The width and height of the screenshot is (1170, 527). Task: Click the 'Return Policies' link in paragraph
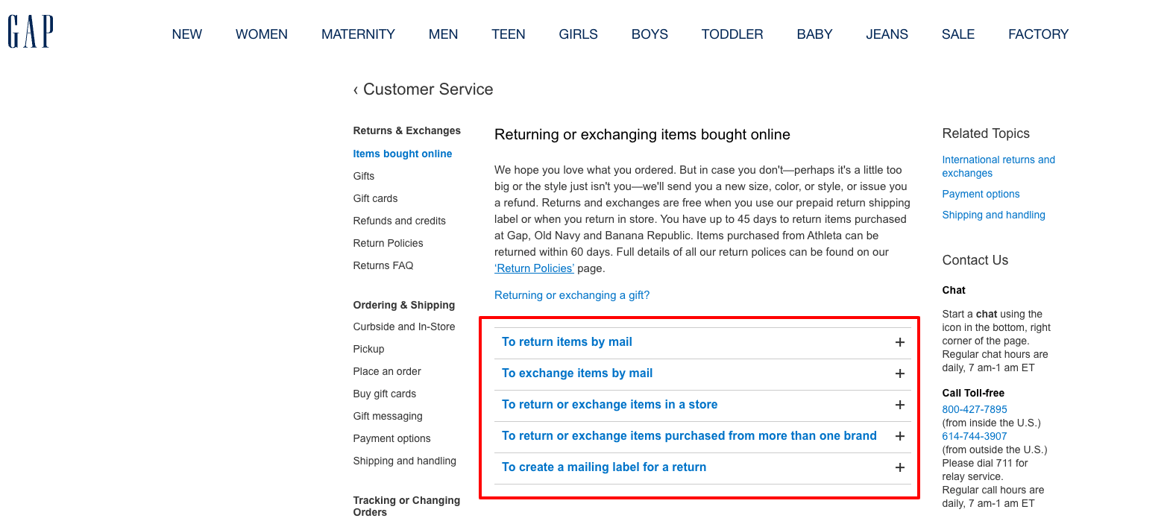pyautogui.click(x=535, y=268)
